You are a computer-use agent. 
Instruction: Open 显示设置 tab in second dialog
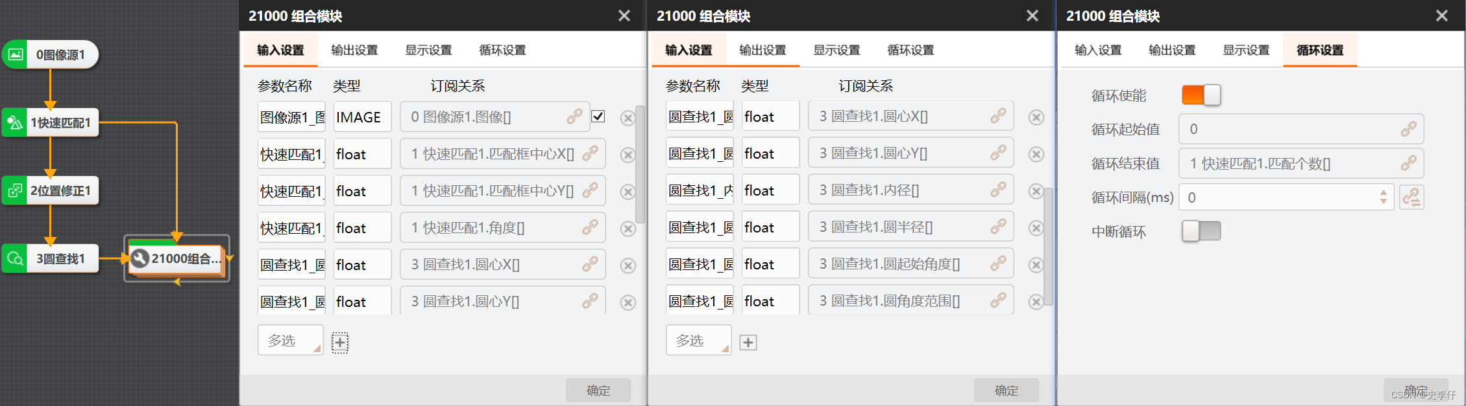click(837, 50)
